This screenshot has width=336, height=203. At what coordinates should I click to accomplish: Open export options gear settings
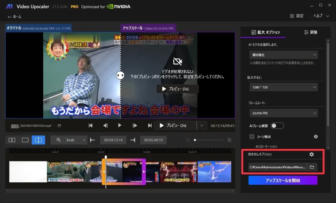click(311, 154)
